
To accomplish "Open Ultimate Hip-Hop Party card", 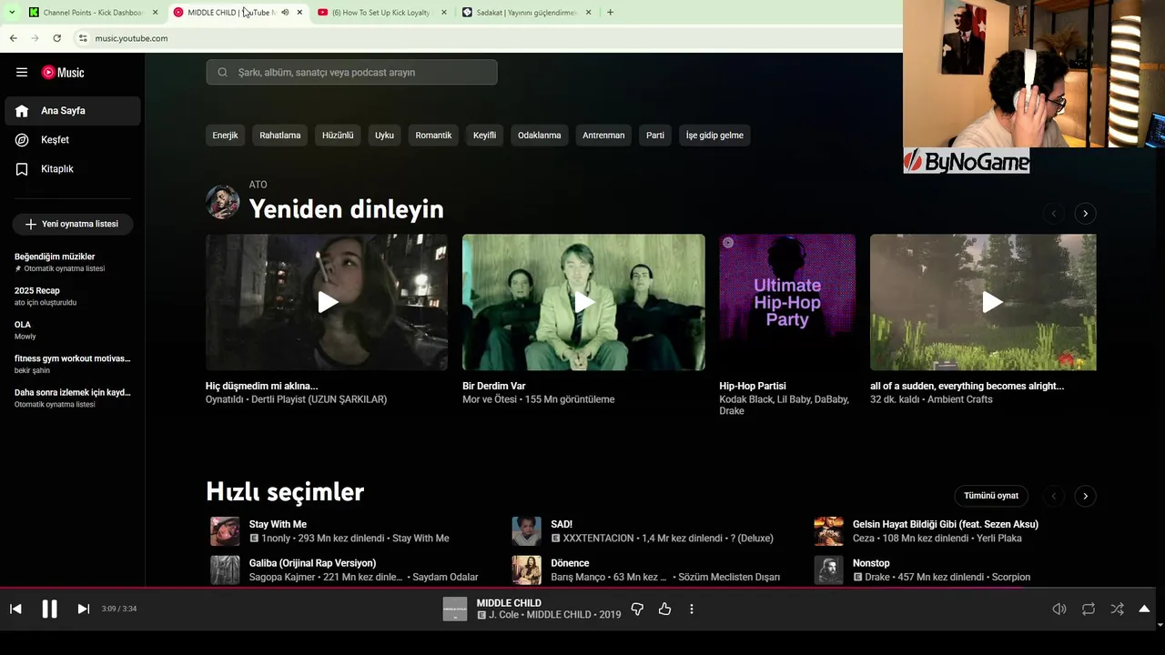I will click(x=787, y=302).
